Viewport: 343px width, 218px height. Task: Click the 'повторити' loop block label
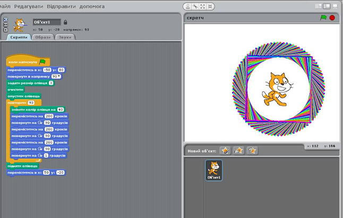(17, 103)
